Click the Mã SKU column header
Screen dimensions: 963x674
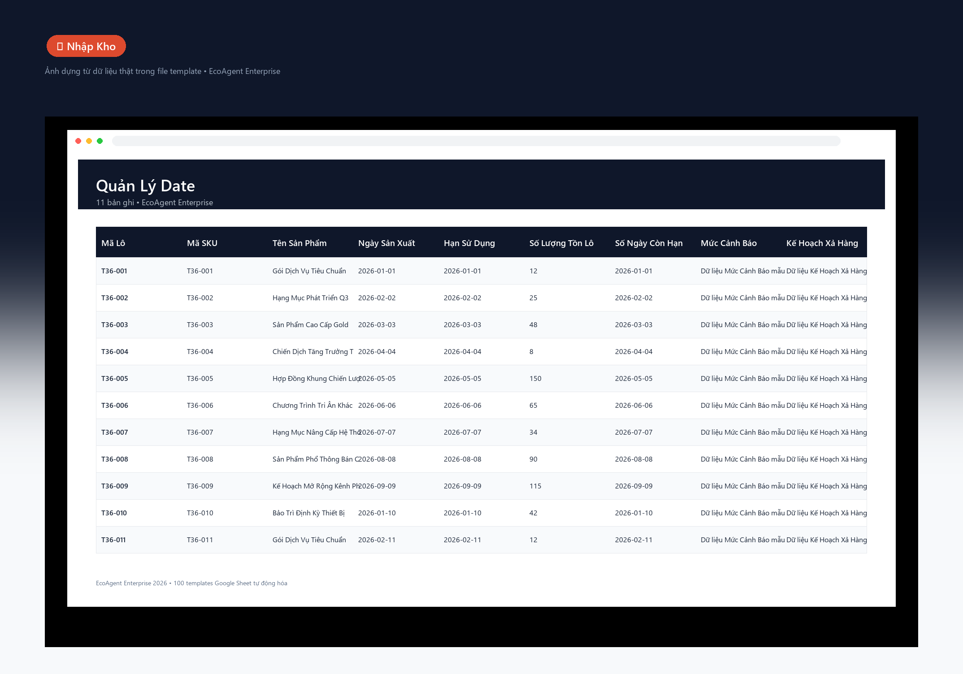pos(202,243)
